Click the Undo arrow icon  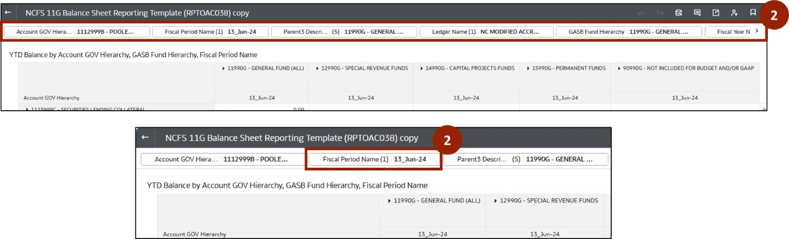point(642,13)
